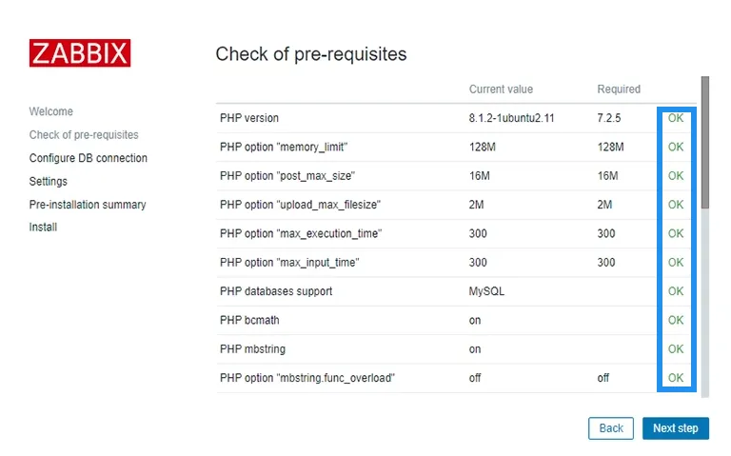Click the OK status for PHP bcmath

click(x=676, y=320)
